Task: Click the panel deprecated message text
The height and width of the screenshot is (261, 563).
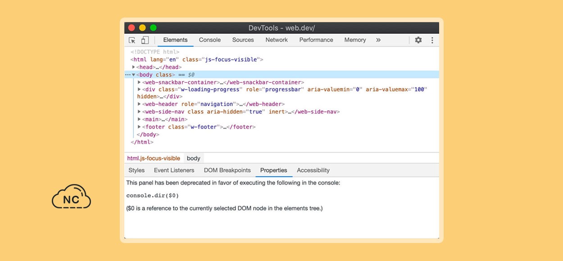Action: click(233, 183)
